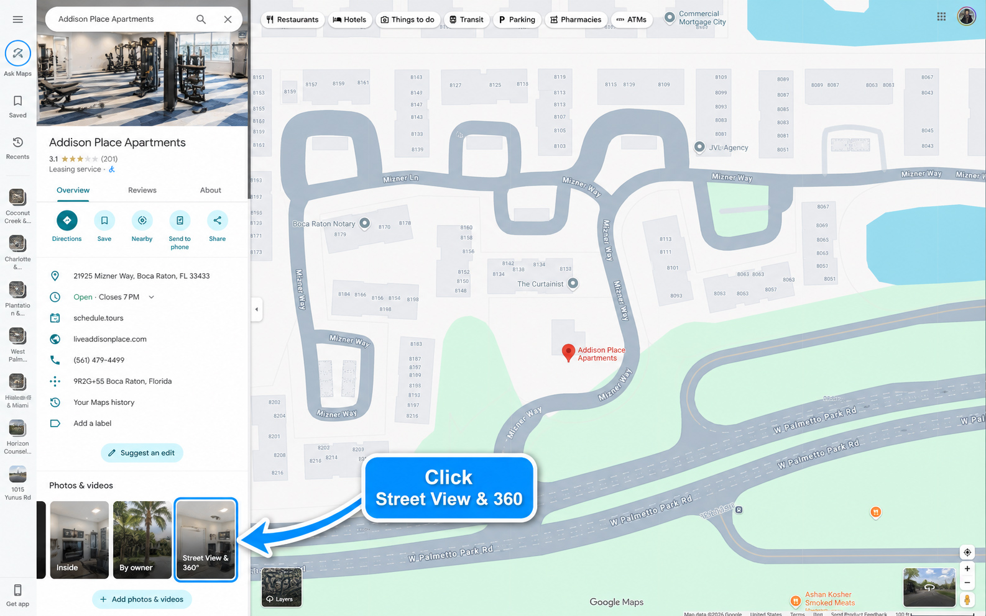Click the Get app icon

(17, 591)
